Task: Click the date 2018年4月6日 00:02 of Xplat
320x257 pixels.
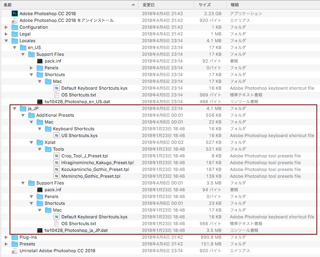Action: coord(163,142)
